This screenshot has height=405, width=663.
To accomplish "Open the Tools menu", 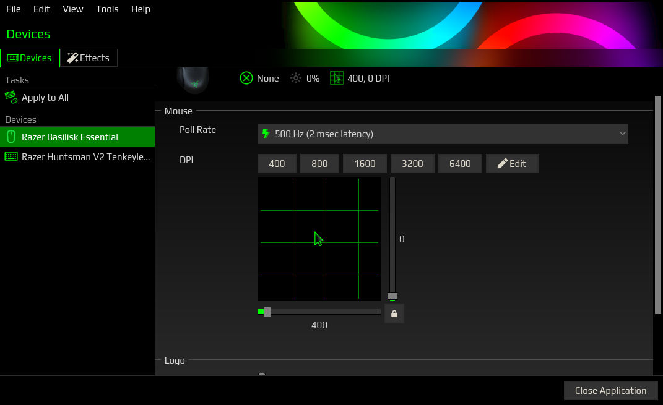I will click(106, 9).
